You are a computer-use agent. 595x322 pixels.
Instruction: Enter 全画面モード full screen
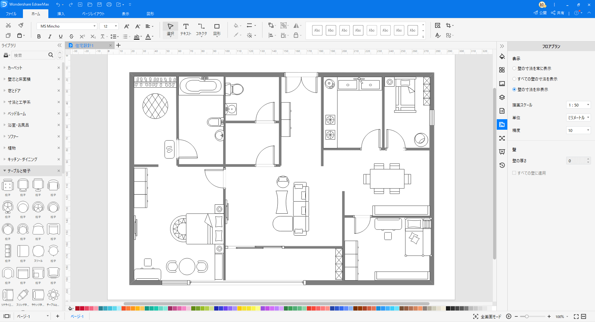[487, 316]
